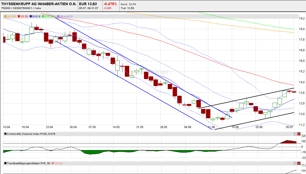Click the 11,2 price axis label
306x174 pixels.
coord(302,125)
